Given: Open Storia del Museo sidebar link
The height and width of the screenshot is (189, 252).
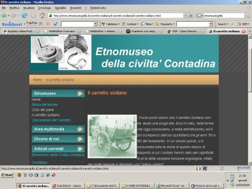Looking at the screenshot, I should coord(45,105).
